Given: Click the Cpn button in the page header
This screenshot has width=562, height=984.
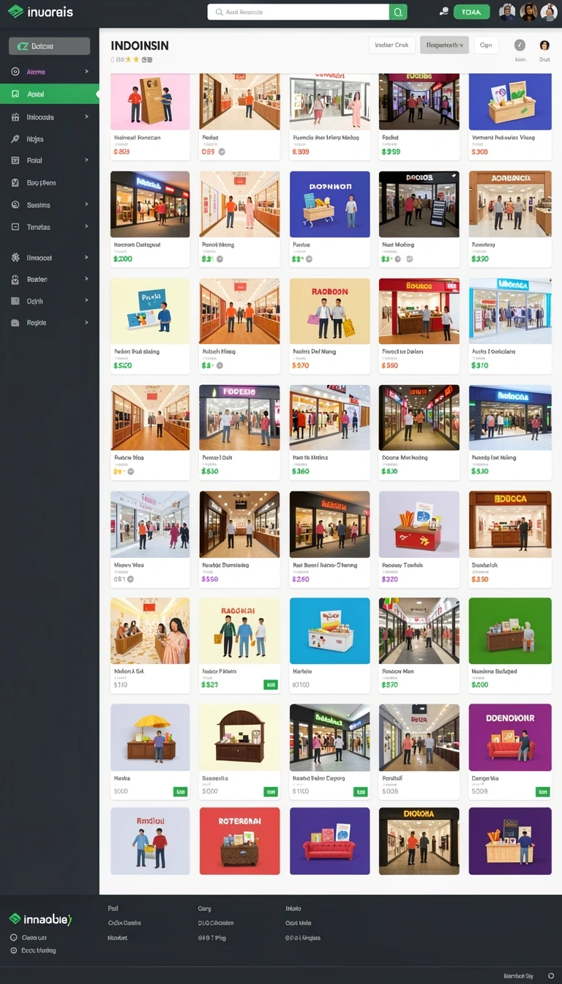Looking at the screenshot, I should click(x=486, y=45).
